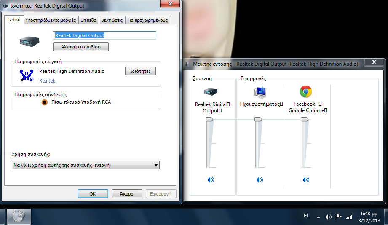Open the Βελτιώσεις tab
This screenshot has height=225, width=388.
click(112, 20)
